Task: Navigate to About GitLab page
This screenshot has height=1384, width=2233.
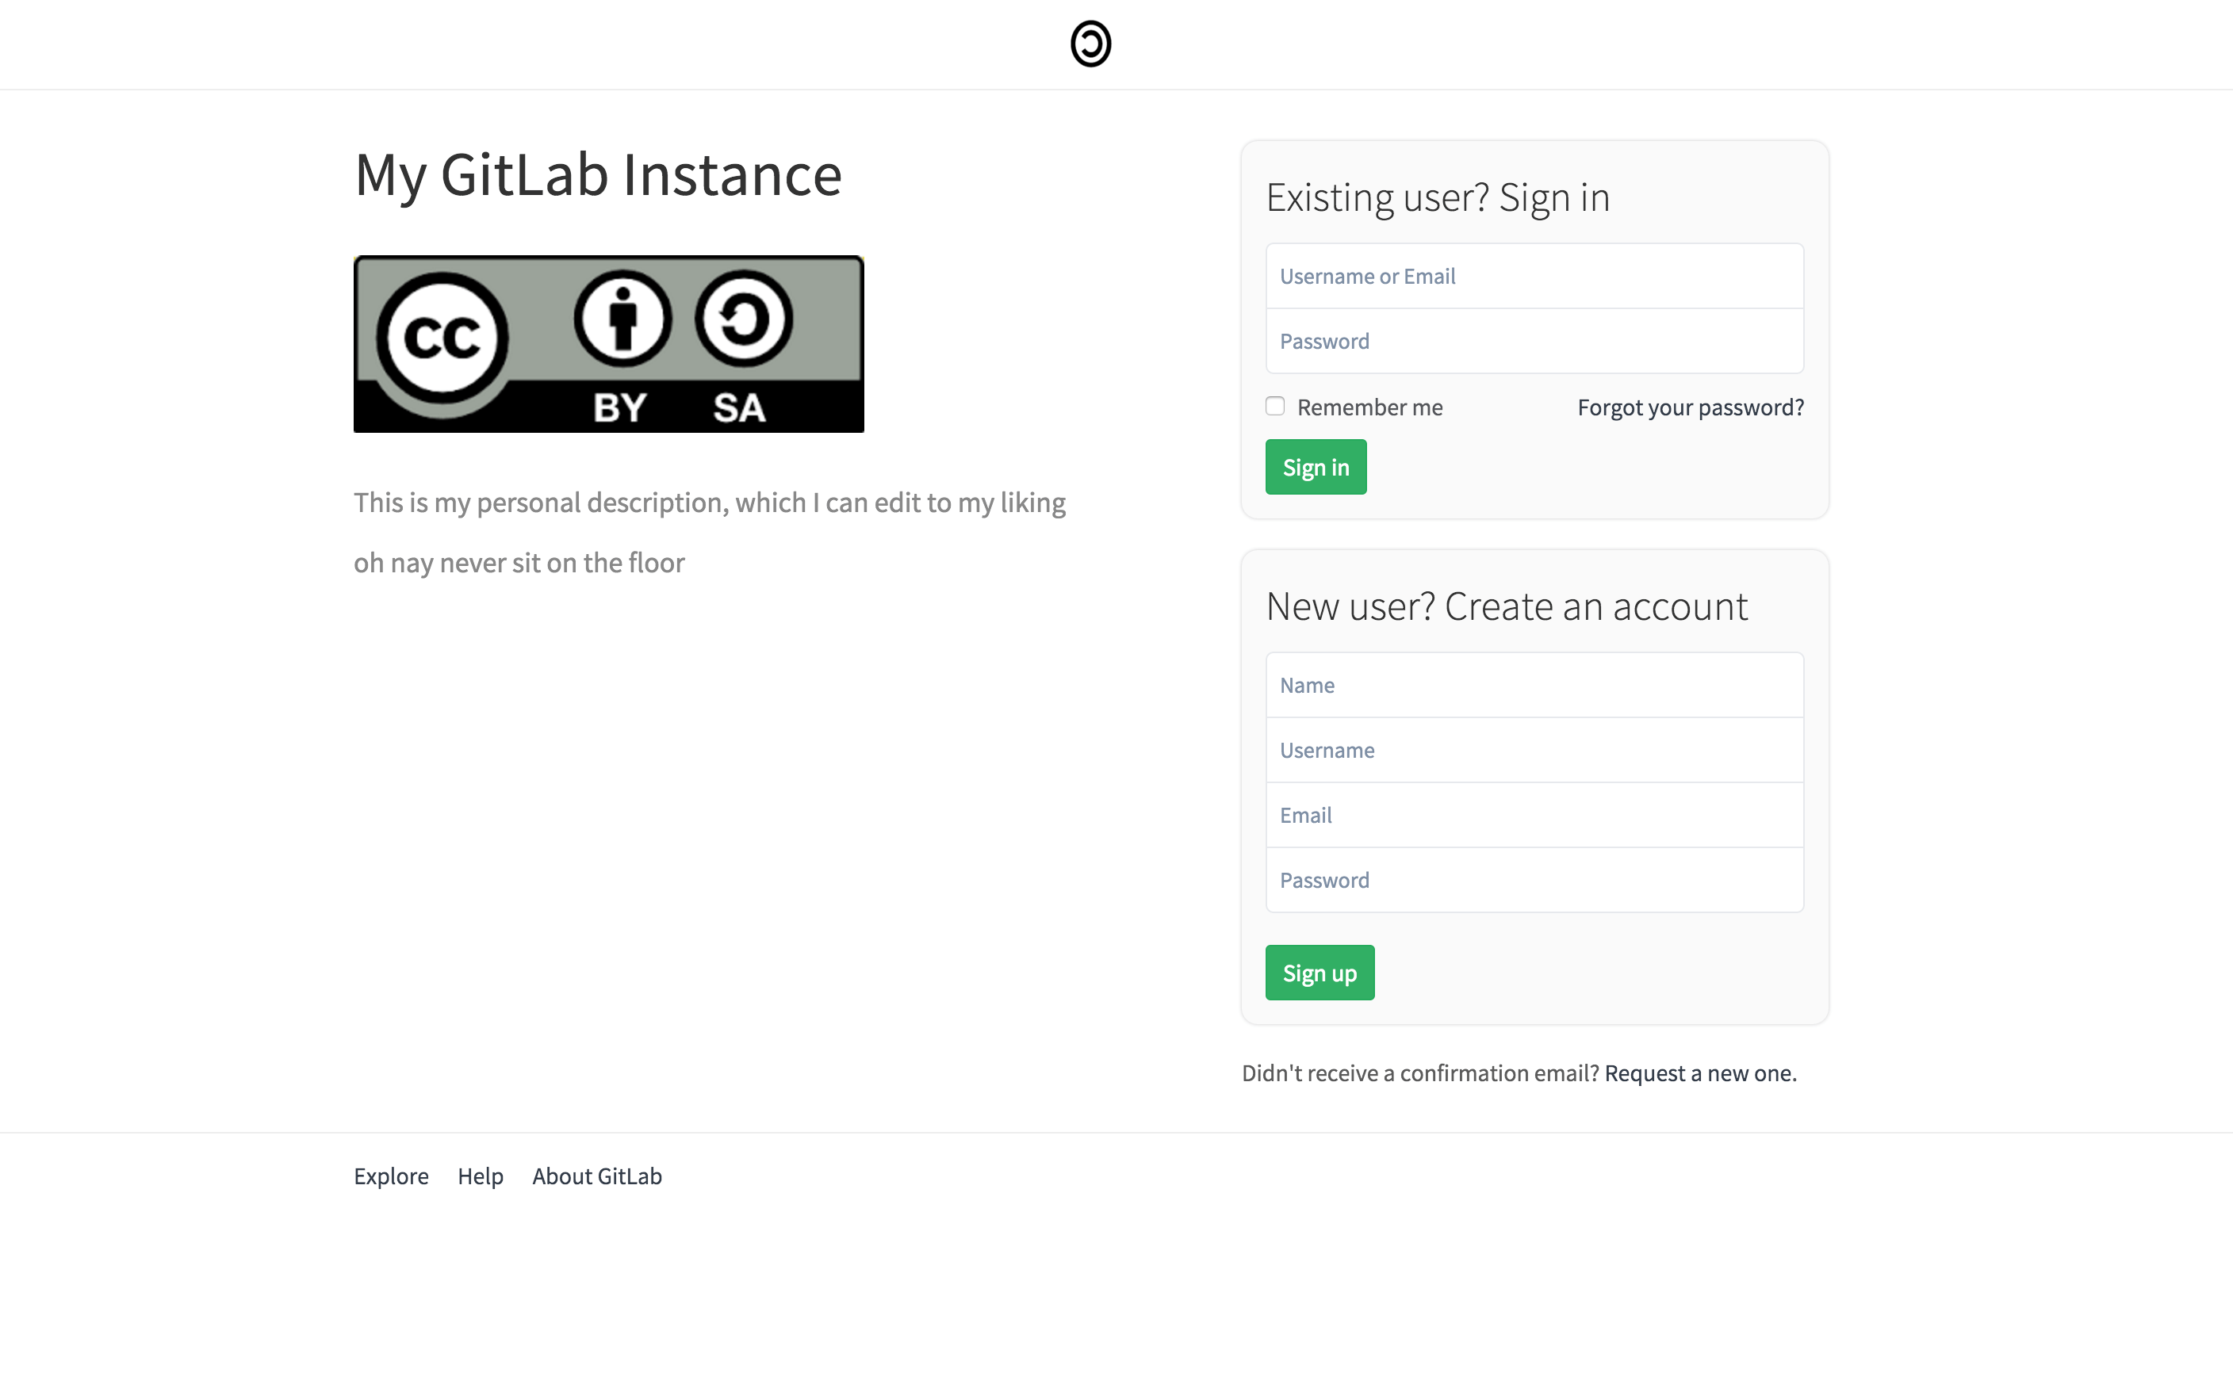Action: (596, 1175)
